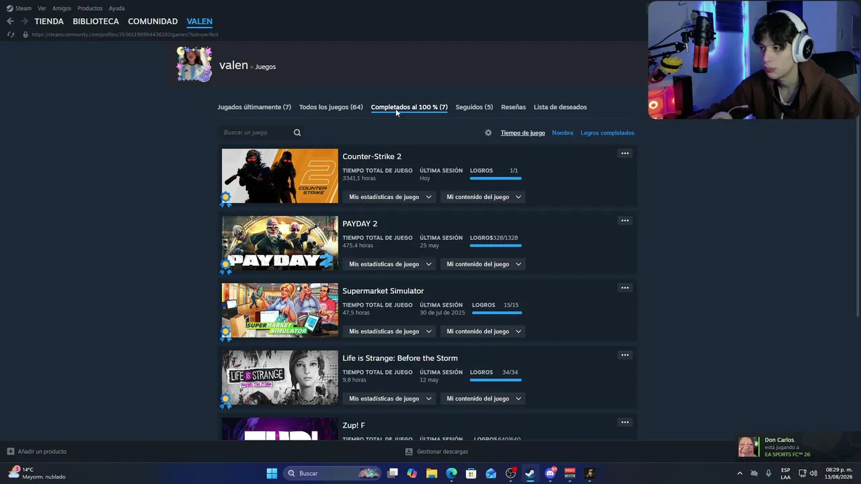Open Voicemeeter from the taskbar
The height and width of the screenshot is (484, 861).
(570, 473)
